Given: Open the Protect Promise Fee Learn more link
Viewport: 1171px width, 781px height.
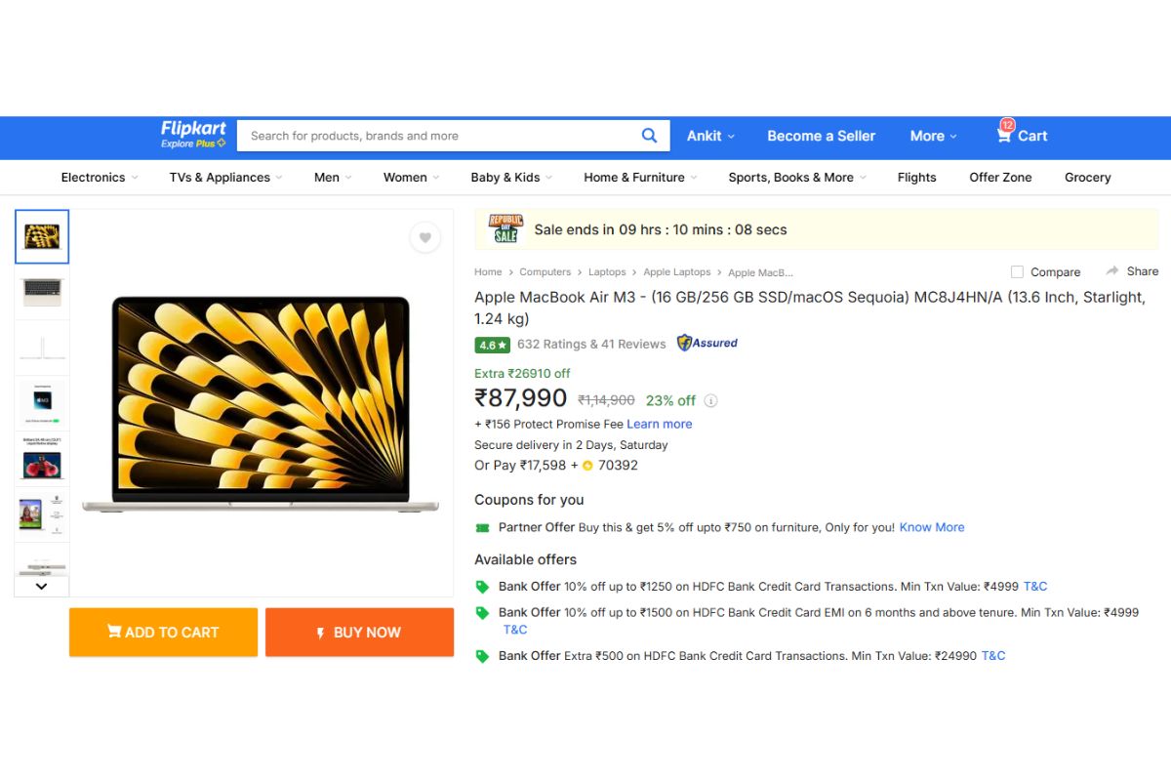Looking at the screenshot, I should 660,424.
